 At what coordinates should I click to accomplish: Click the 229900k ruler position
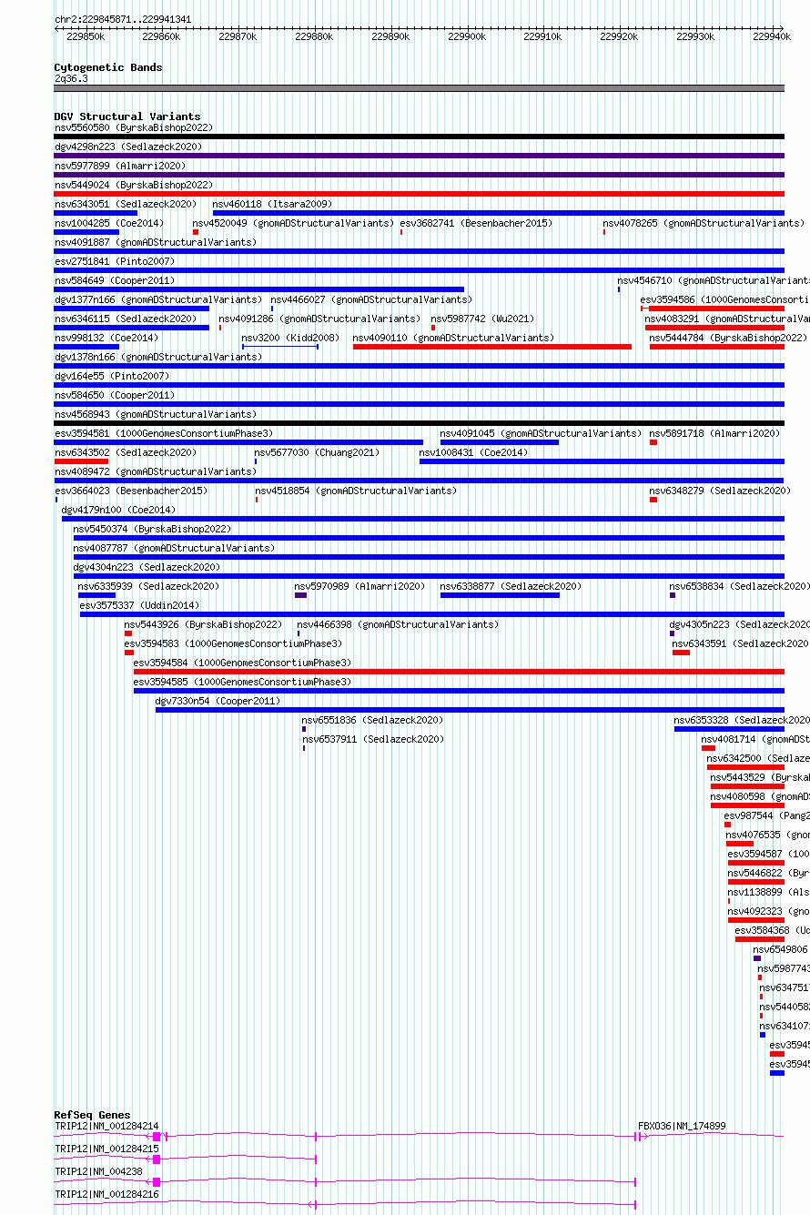467,36
